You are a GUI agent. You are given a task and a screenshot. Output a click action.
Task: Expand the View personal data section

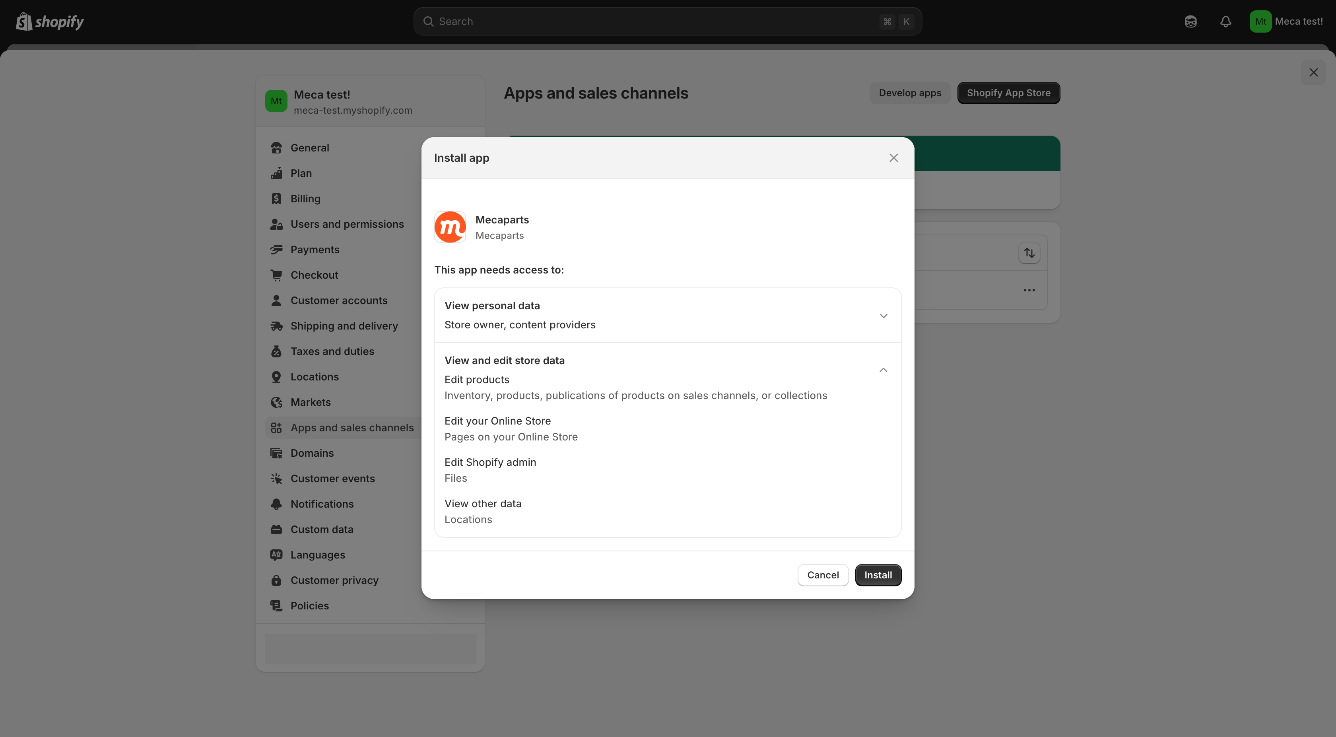tap(668, 315)
